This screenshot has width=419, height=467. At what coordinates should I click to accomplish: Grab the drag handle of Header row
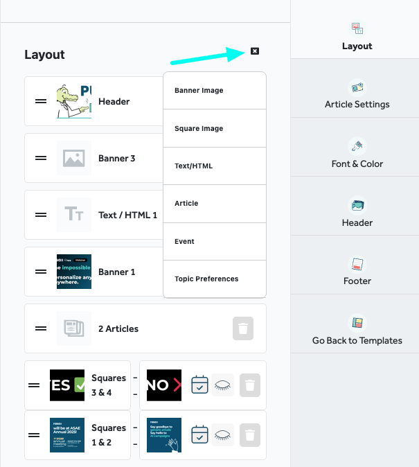[41, 101]
